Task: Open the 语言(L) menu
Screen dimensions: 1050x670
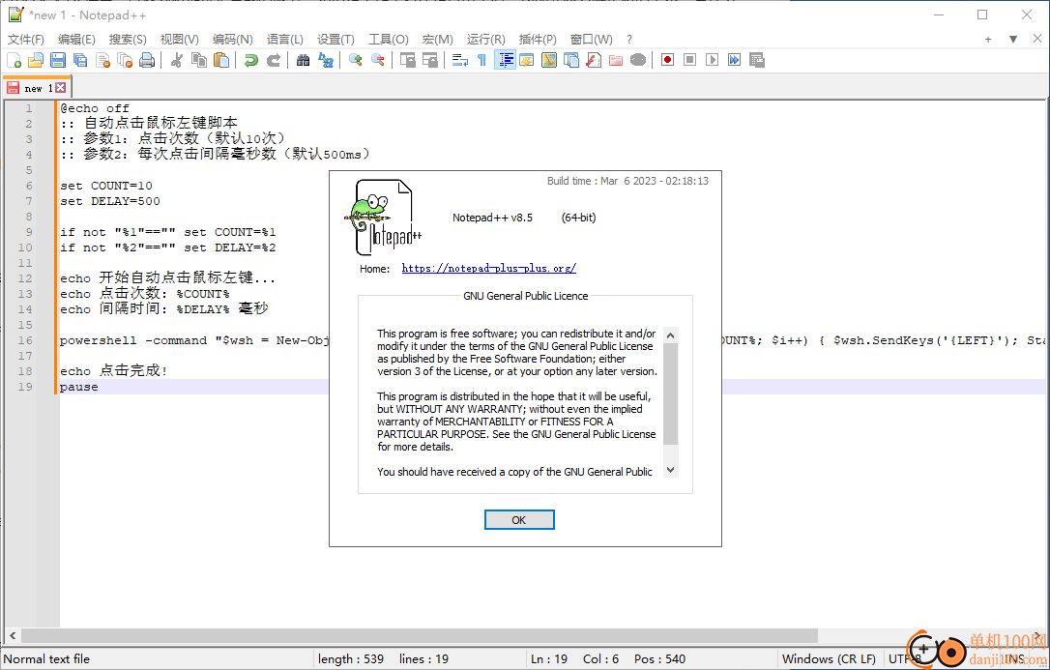Action: pos(284,40)
